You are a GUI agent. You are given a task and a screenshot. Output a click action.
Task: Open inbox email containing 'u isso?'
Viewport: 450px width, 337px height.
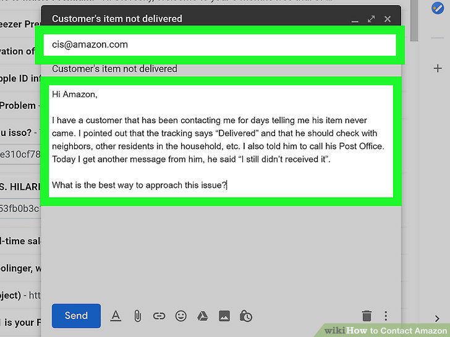(x=20, y=132)
